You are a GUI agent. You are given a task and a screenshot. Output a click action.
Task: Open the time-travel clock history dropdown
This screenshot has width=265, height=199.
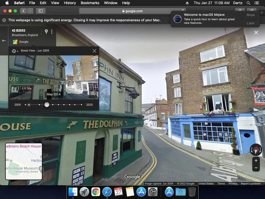[x=15, y=51]
